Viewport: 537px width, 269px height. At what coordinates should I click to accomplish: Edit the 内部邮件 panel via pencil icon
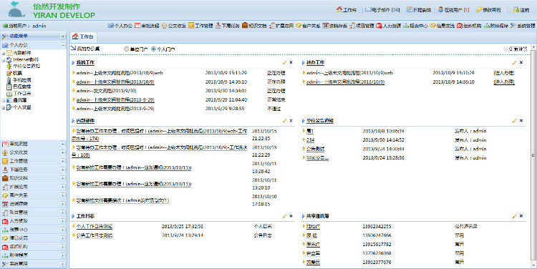click(284, 121)
